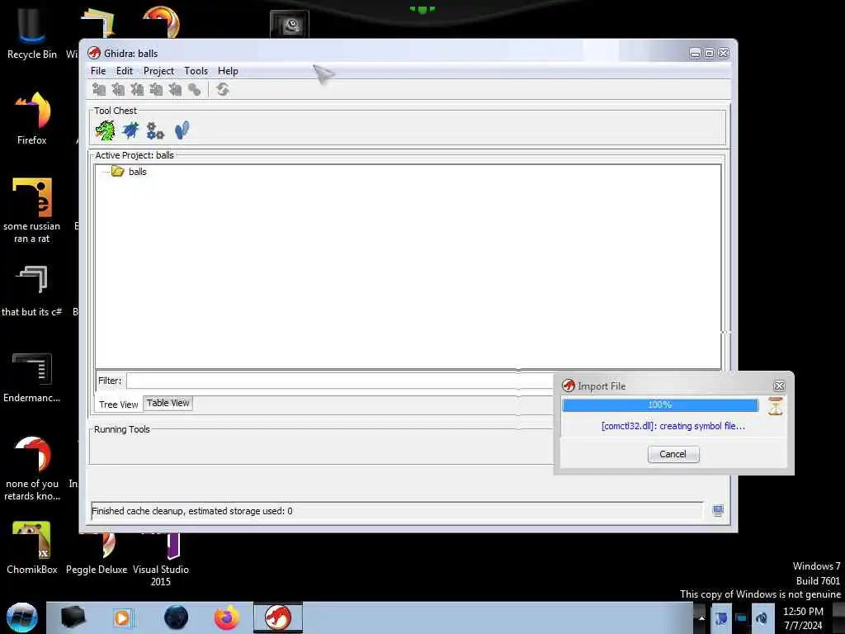Viewport: 845px width, 634px height.
Task: Click the 100% import progress bar
Action: tap(660, 405)
